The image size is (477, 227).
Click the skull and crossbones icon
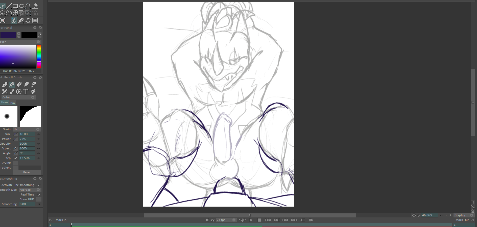click(x=3, y=21)
